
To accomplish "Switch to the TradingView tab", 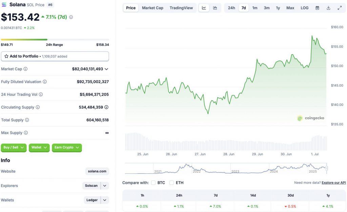I will tap(181, 8).
